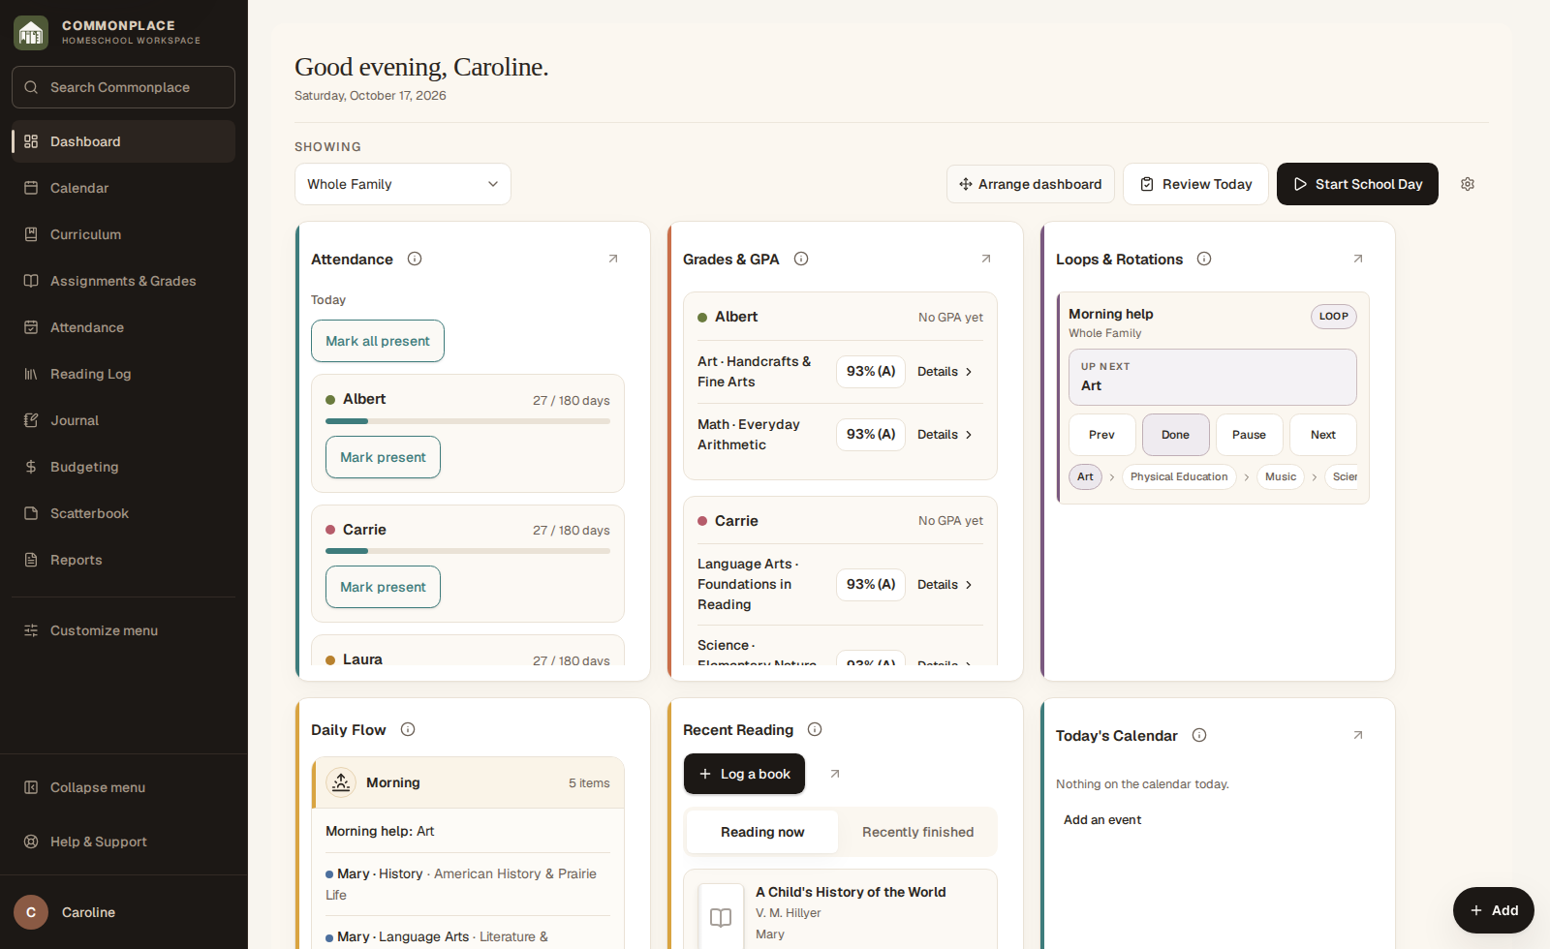Open Scatterbook in the sidebar
This screenshot has width=1550, height=949.
123,513
